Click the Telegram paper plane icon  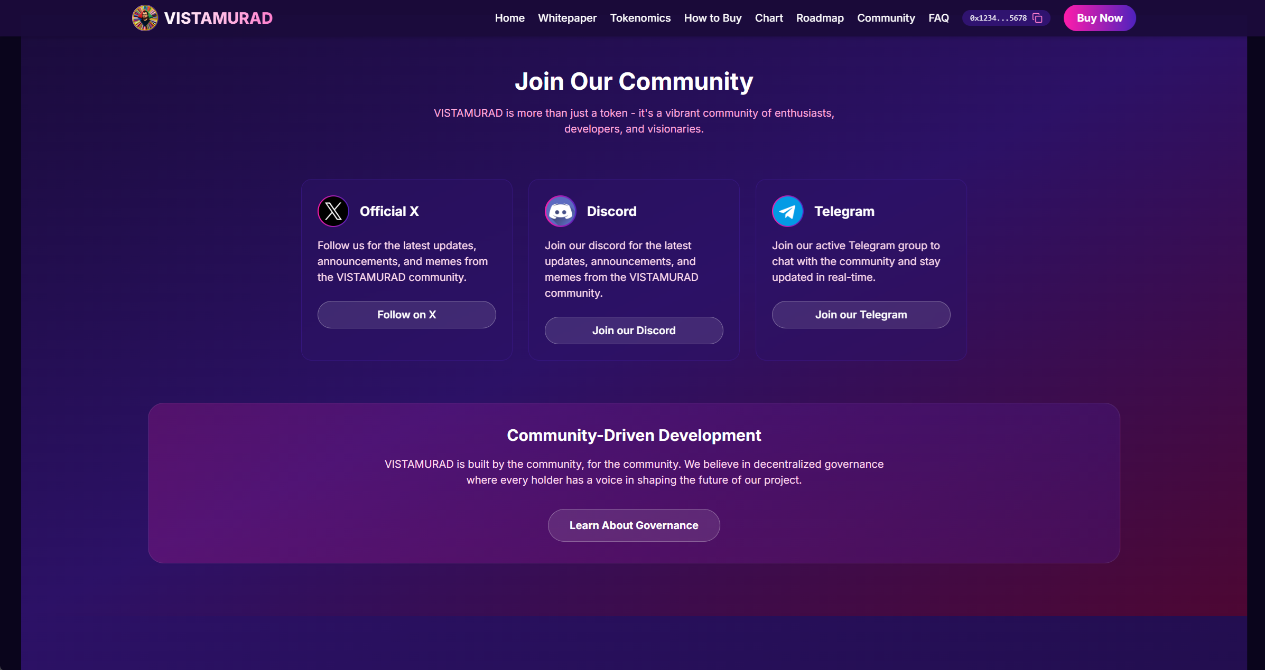tap(787, 211)
